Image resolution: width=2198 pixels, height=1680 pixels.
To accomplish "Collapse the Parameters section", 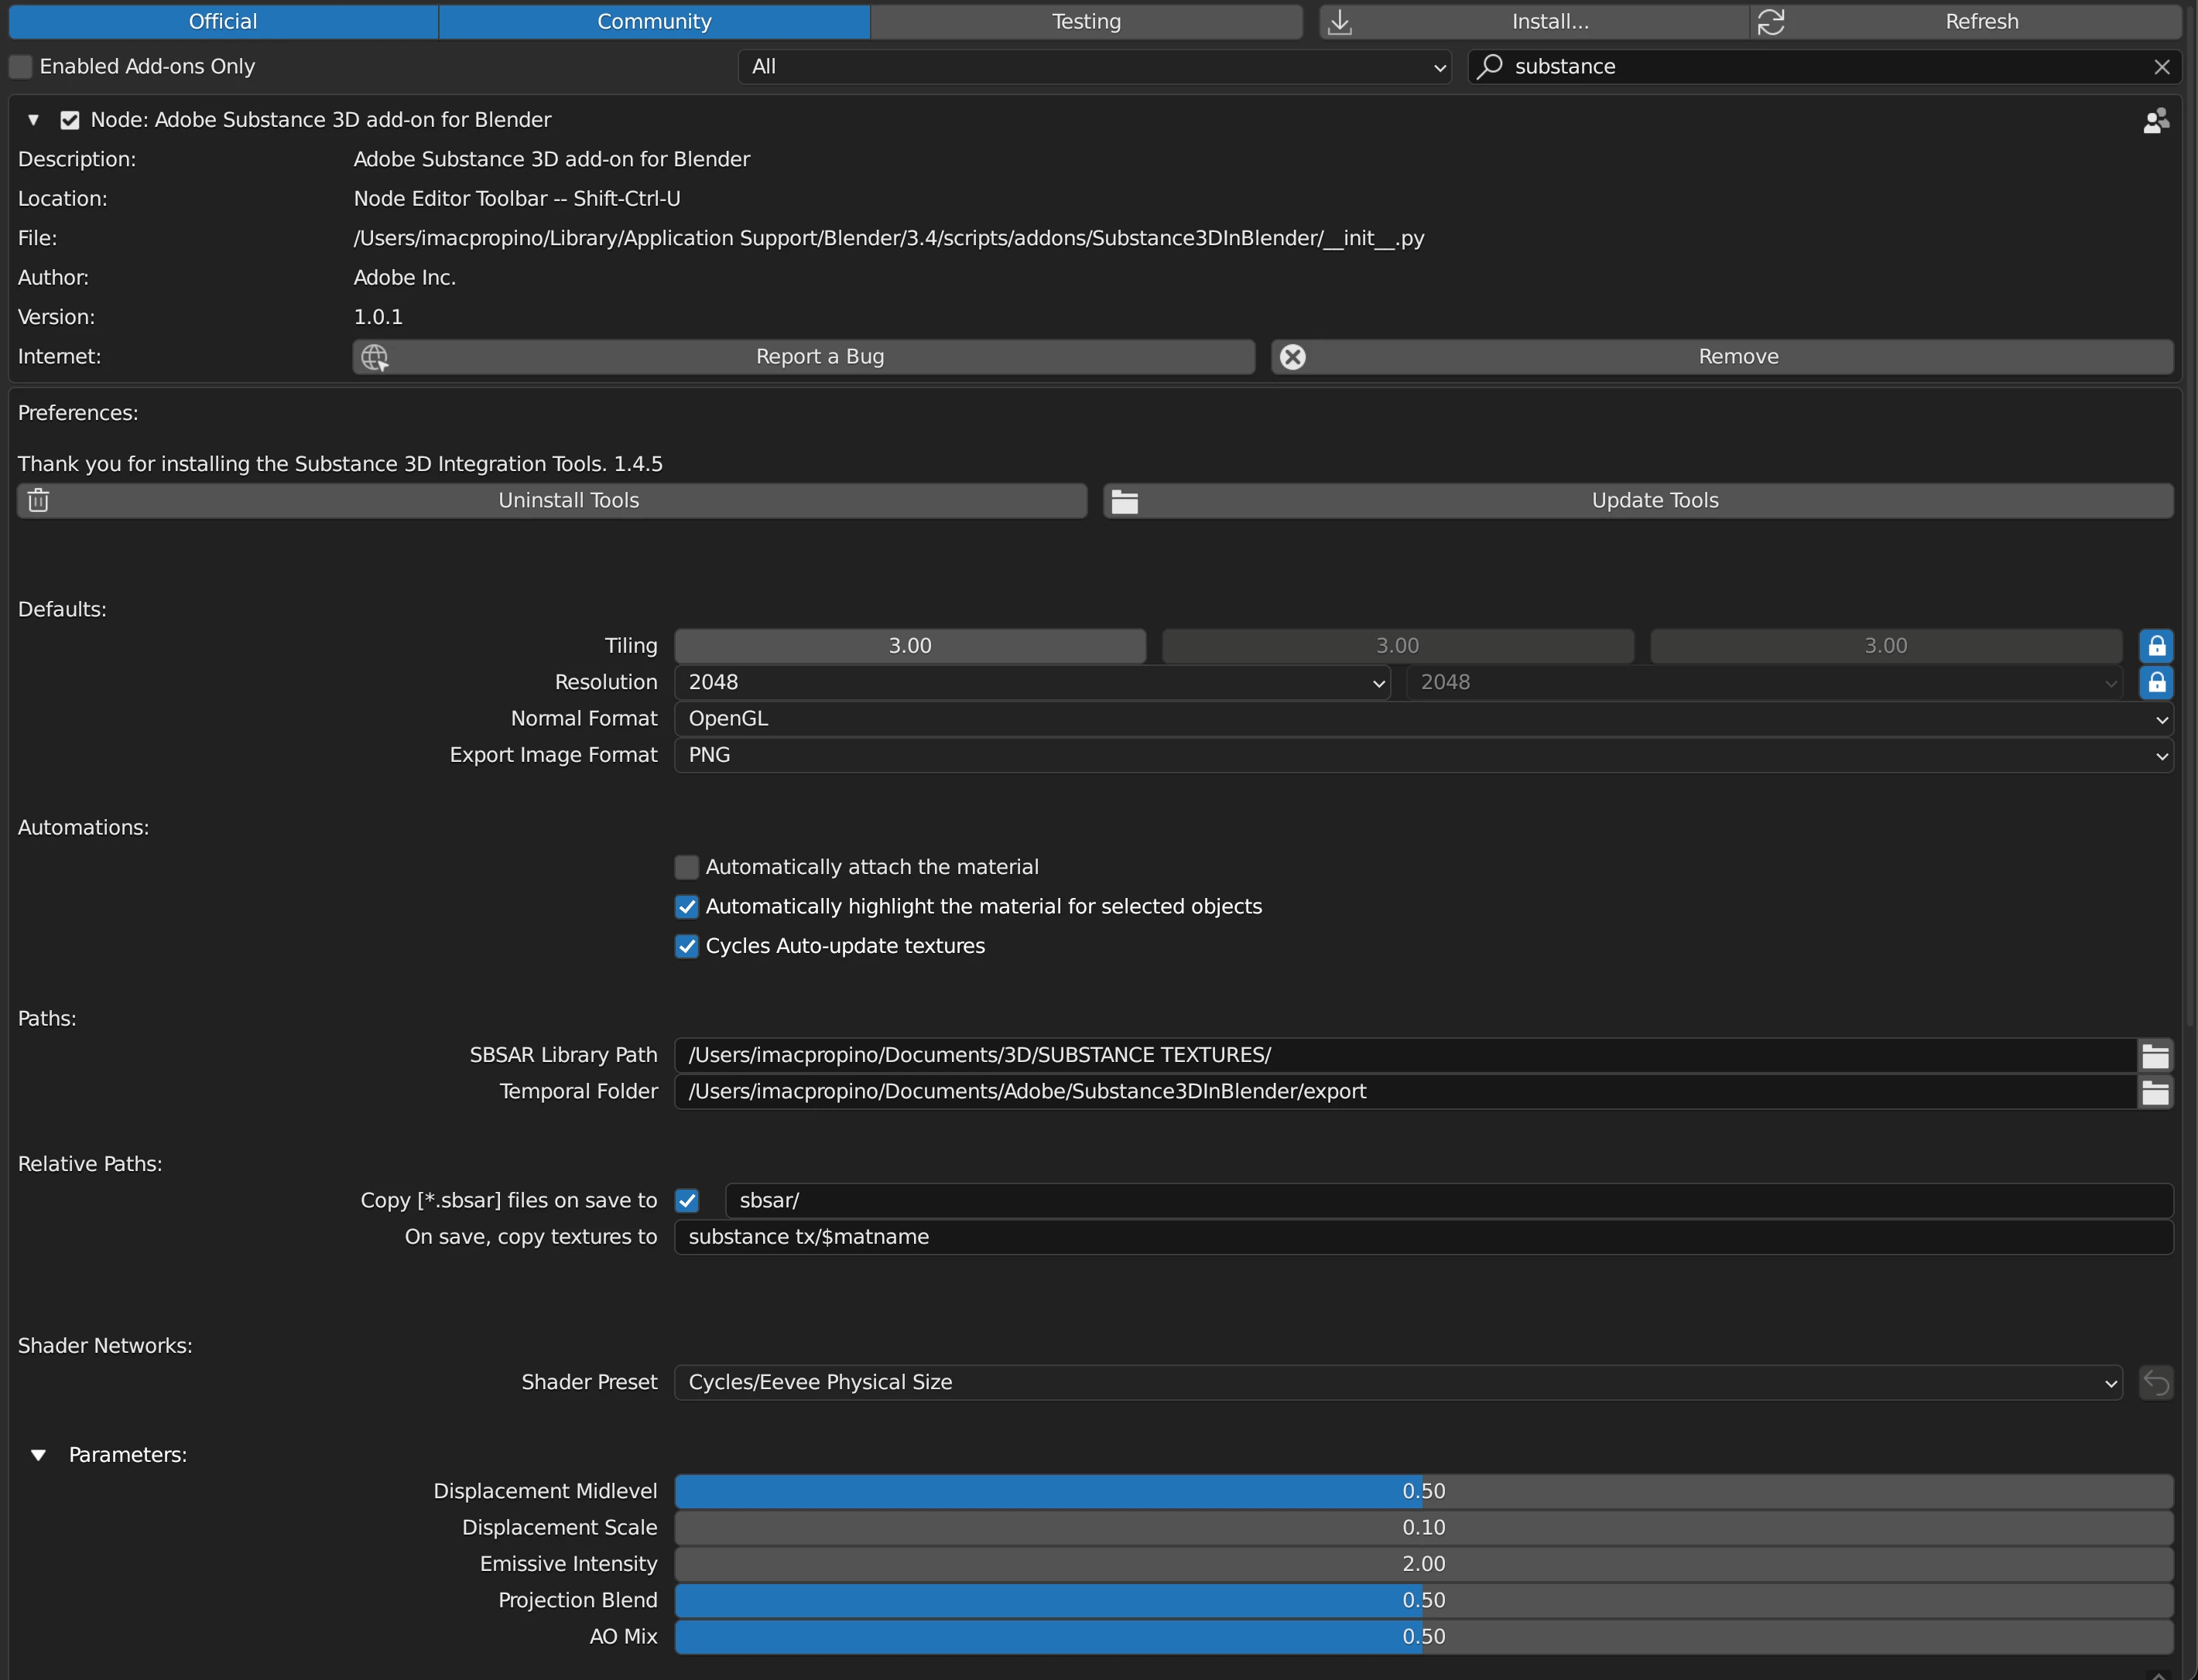I will coord(38,1455).
